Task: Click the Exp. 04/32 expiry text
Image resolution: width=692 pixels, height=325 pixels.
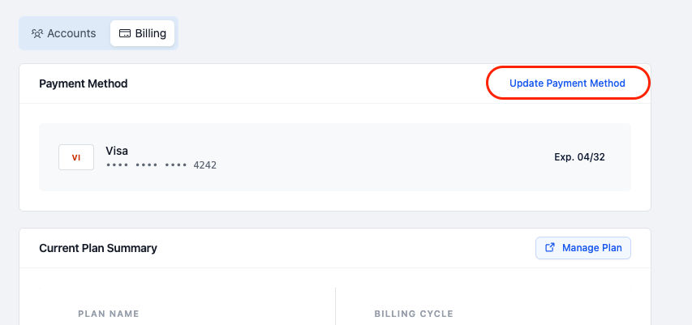Action: [x=579, y=157]
